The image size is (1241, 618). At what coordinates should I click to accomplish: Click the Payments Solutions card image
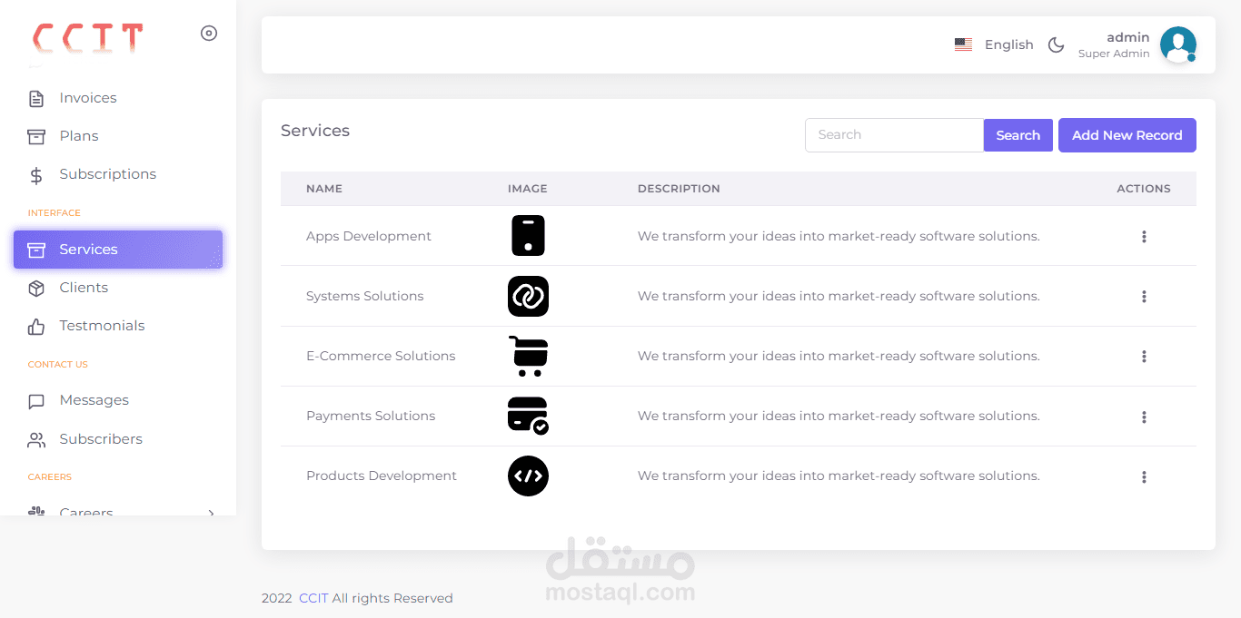point(528,416)
